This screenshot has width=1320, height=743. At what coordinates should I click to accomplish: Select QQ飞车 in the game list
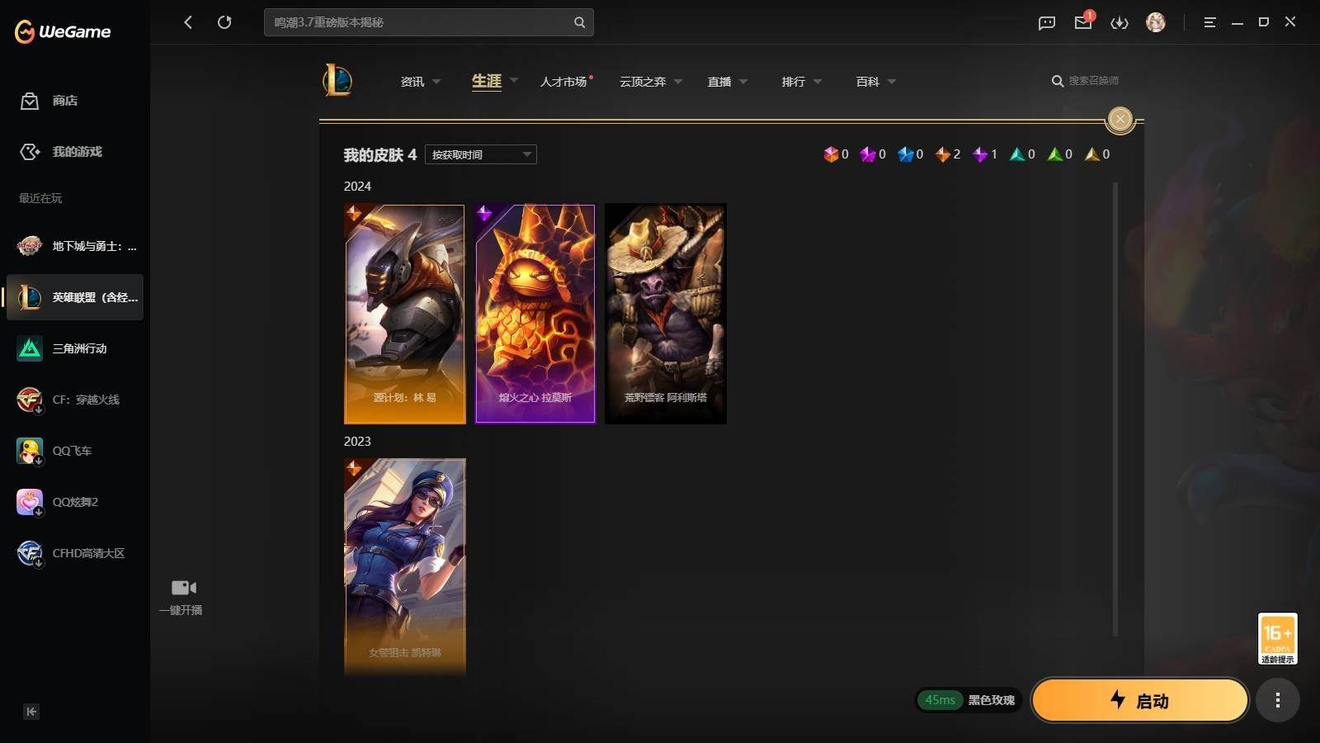[x=75, y=451]
